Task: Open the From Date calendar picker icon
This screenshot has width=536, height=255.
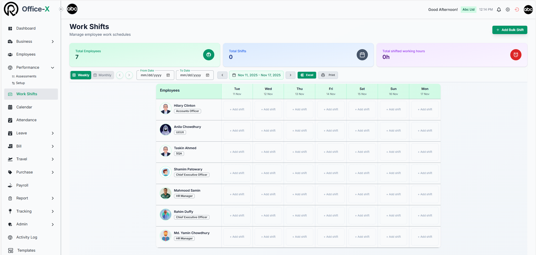Action: tap(168, 75)
